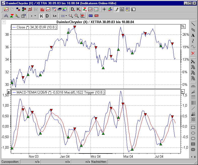
Task: Click the zoom out magnifier icon
Action: (71, 16)
